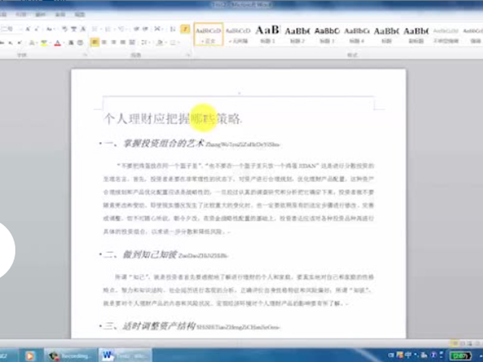Toggle Justify alignment
Screen dimensions: 483x362
(x=123, y=42)
